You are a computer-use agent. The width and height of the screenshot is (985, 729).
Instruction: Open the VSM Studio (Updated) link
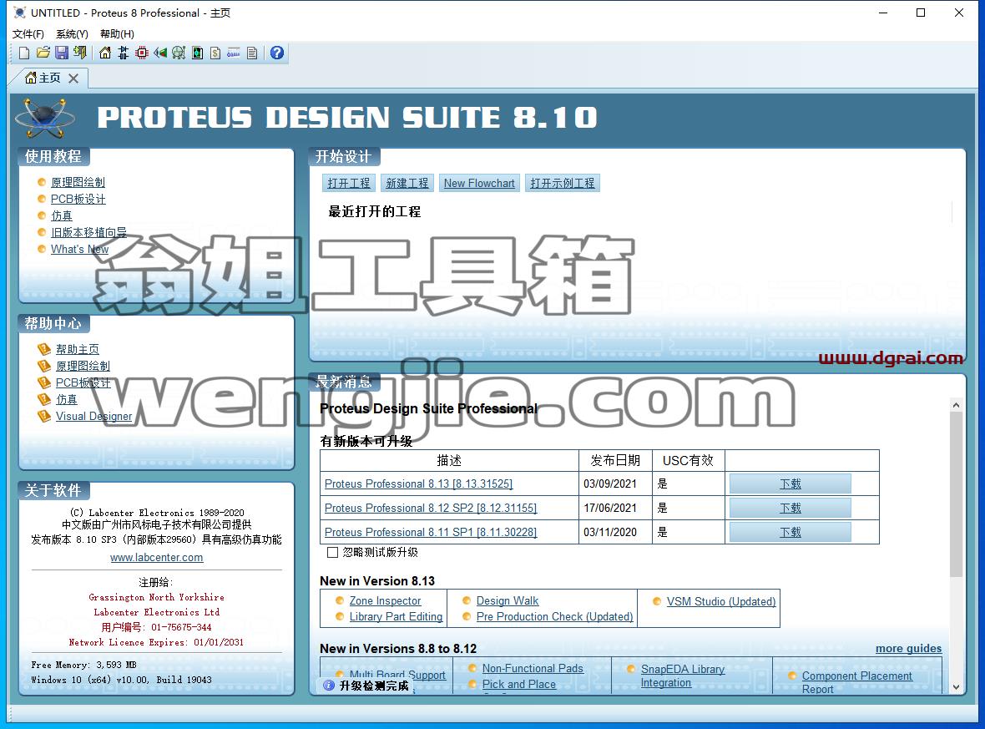point(721,601)
